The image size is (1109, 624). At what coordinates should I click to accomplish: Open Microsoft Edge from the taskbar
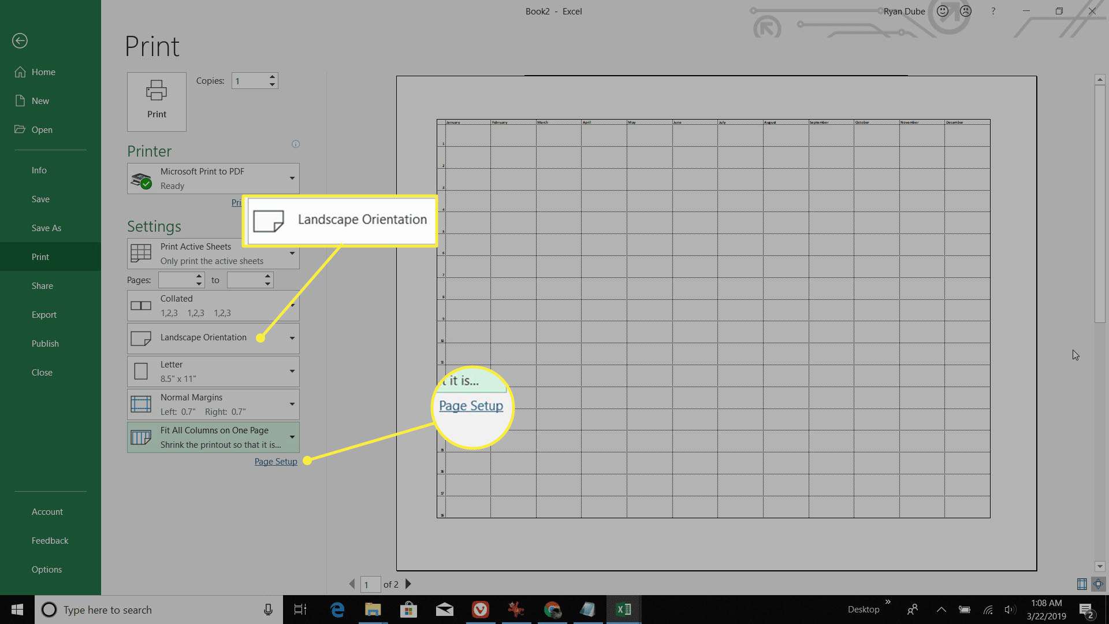click(337, 610)
